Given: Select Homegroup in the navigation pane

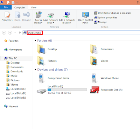Looking at the screenshot, I should coord(13,50).
